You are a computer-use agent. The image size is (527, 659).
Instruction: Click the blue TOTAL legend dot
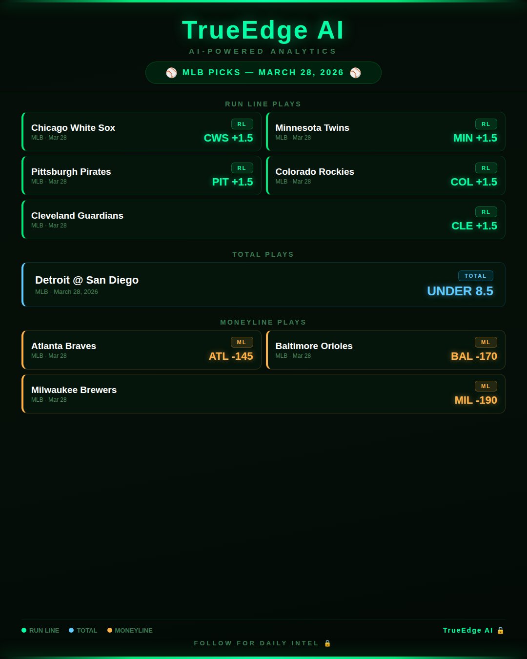coord(71,630)
